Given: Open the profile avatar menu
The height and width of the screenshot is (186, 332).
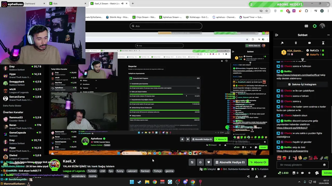Looking at the screenshot, I should point(322,26).
